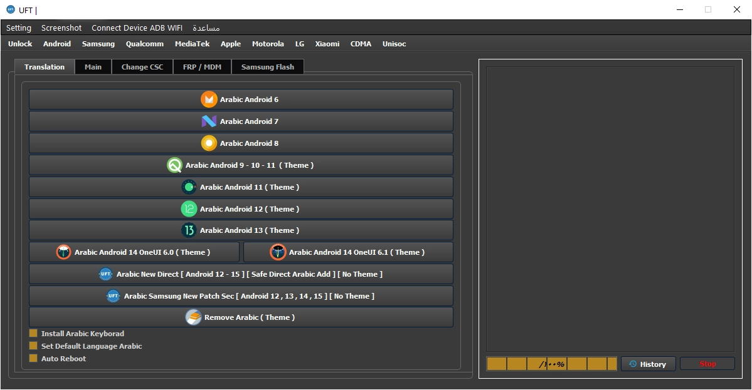Select the Unlock section
This screenshot has height=390, width=752.
pos(20,44)
